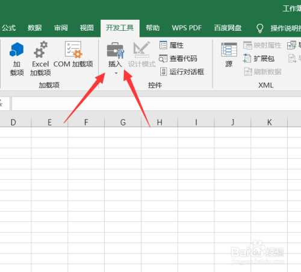Select column G header
Screen dimensions: 301x272
(x=123, y=122)
